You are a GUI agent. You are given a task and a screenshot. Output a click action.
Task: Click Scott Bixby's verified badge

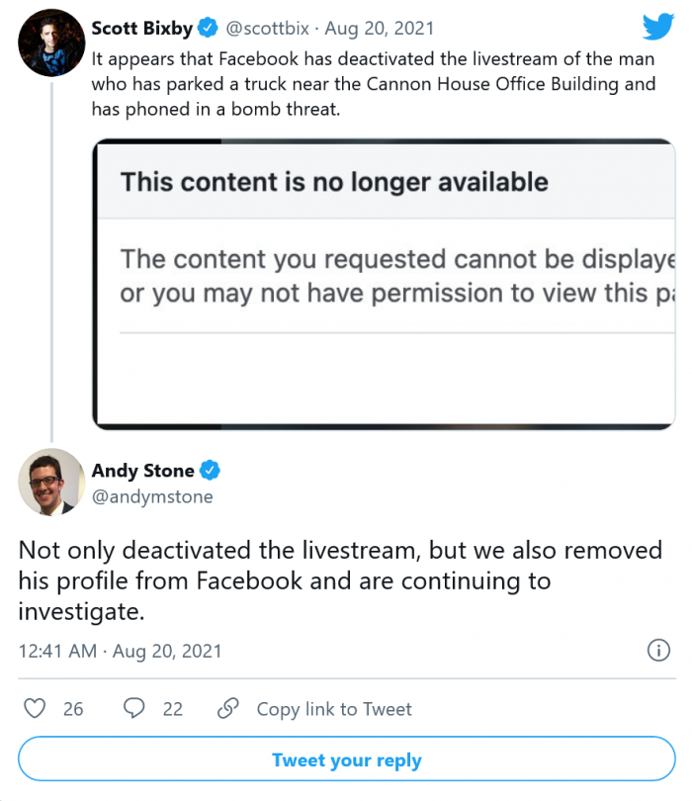(x=207, y=29)
